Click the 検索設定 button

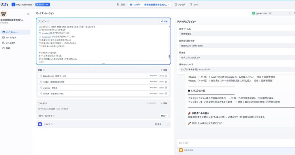tap(152, 103)
